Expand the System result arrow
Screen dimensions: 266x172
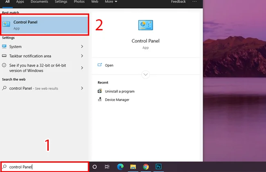(x=82, y=46)
